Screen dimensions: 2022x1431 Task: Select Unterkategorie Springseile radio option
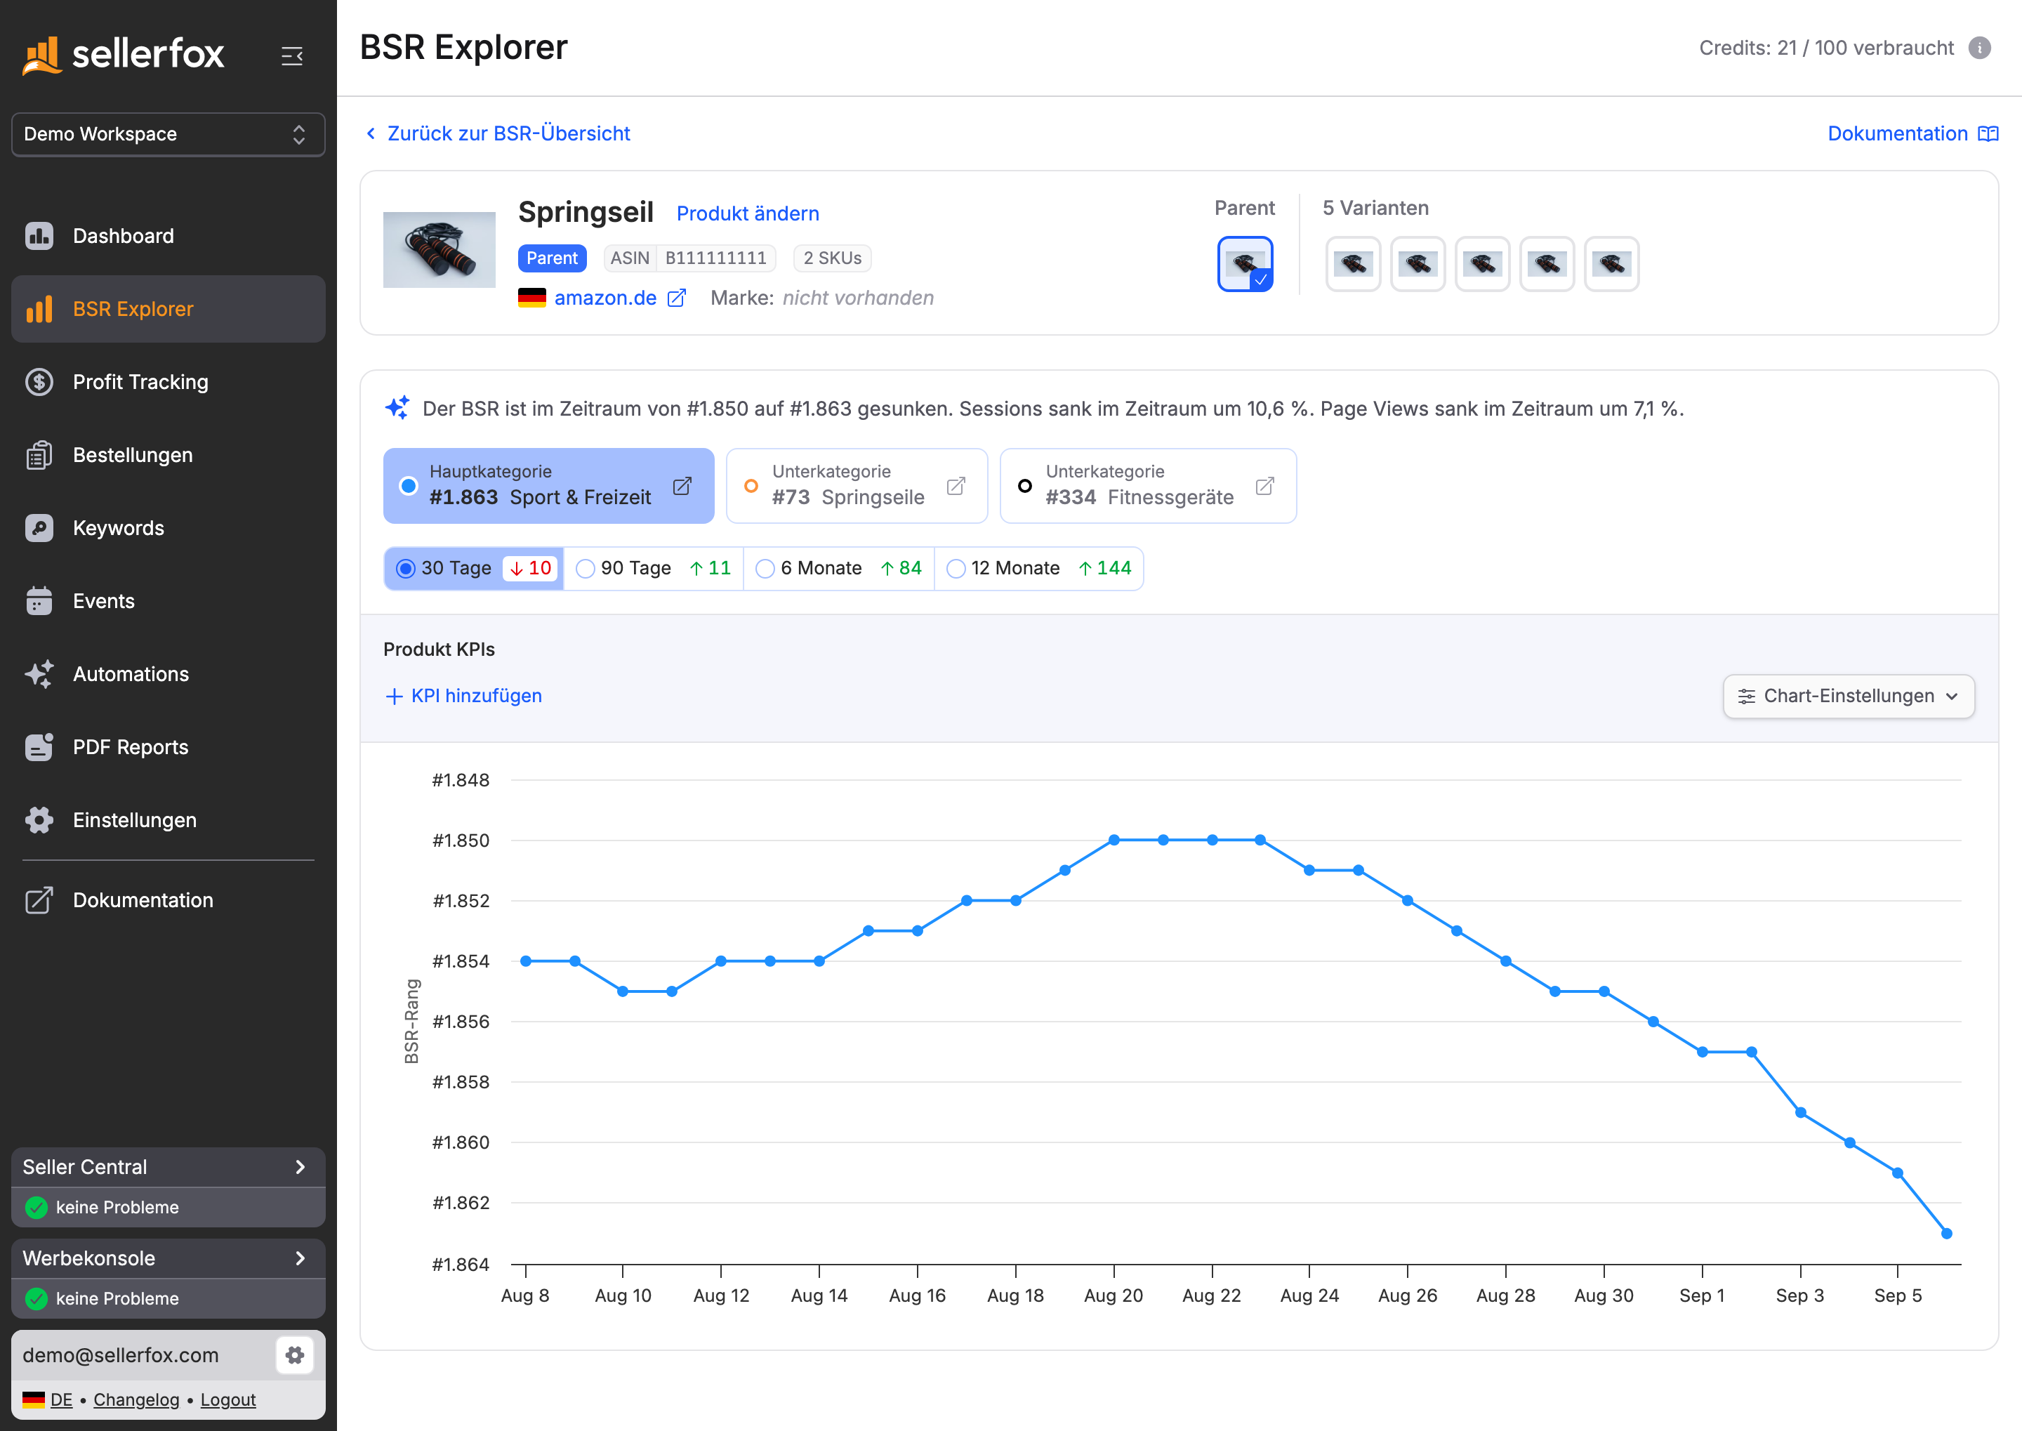point(751,487)
